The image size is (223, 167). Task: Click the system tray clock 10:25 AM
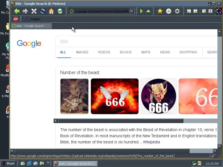(212, 164)
